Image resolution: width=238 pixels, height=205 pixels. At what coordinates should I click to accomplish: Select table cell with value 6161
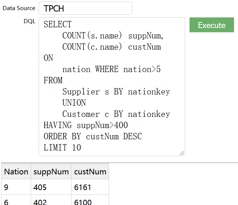click(90, 187)
